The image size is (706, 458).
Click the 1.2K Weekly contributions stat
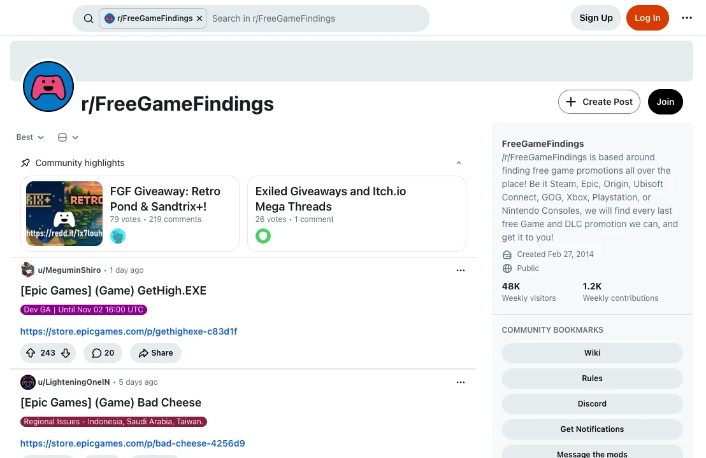point(621,292)
